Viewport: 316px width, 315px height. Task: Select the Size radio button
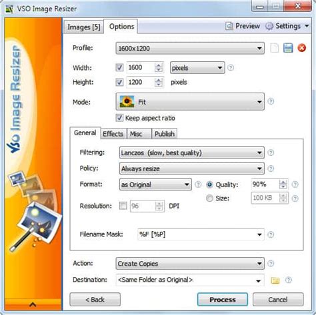coord(209,198)
